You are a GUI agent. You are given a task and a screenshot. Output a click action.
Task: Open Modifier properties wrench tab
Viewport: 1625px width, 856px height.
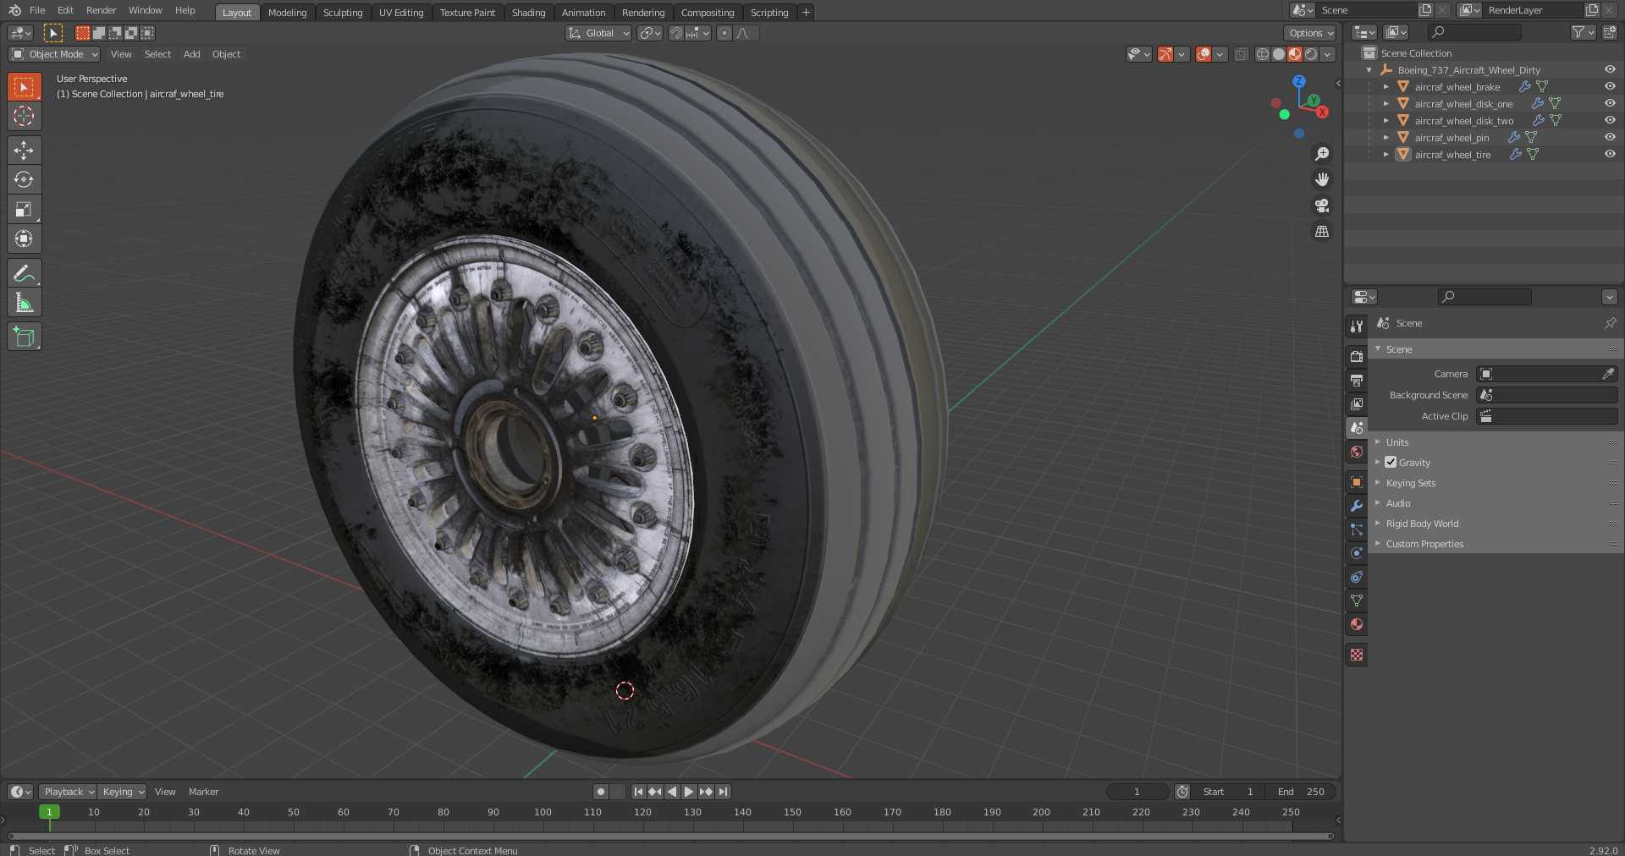1357,506
